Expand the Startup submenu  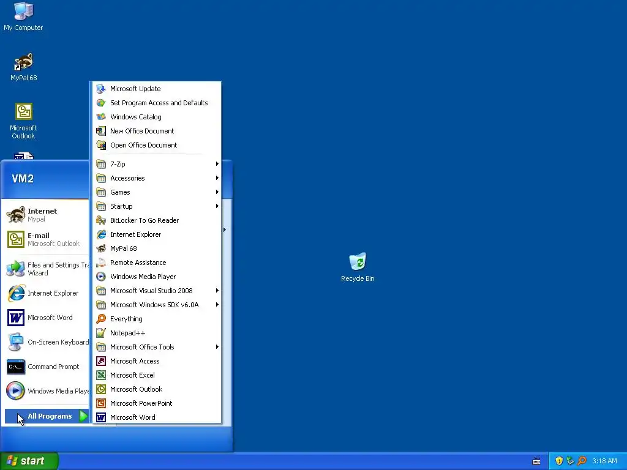[x=157, y=206]
